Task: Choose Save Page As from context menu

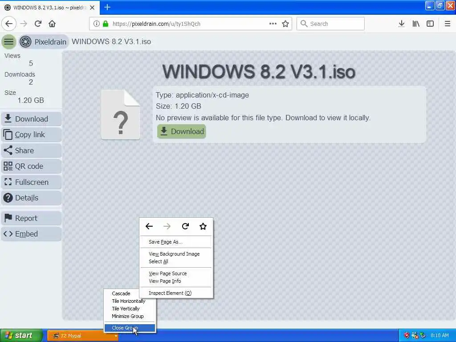Action: [x=176, y=242]
